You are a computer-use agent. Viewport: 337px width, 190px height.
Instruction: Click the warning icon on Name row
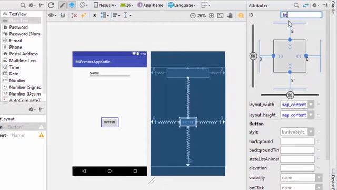[41, 135]
